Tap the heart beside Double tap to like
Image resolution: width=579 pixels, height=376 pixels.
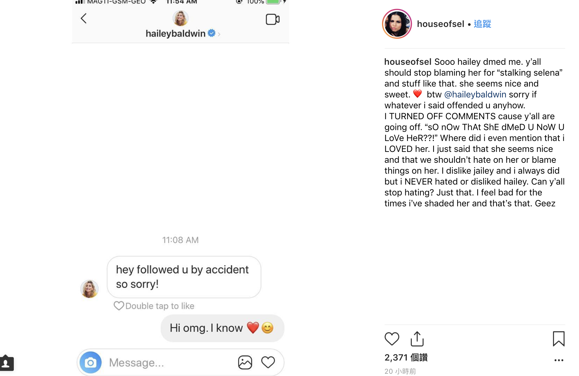pos(119,306)
